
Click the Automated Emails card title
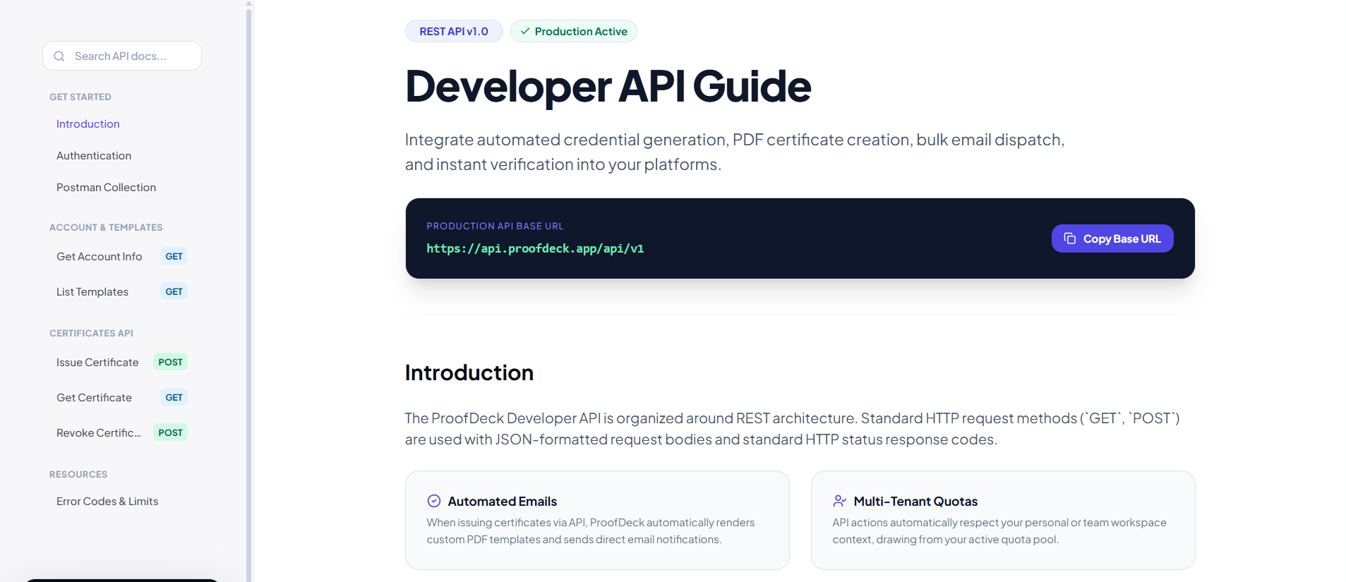coord(503,502)
